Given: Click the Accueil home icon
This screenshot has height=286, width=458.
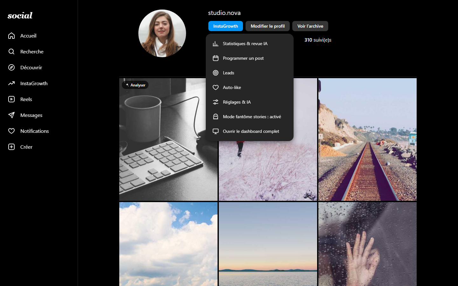Looking at the screenshot, I should 11,36.
